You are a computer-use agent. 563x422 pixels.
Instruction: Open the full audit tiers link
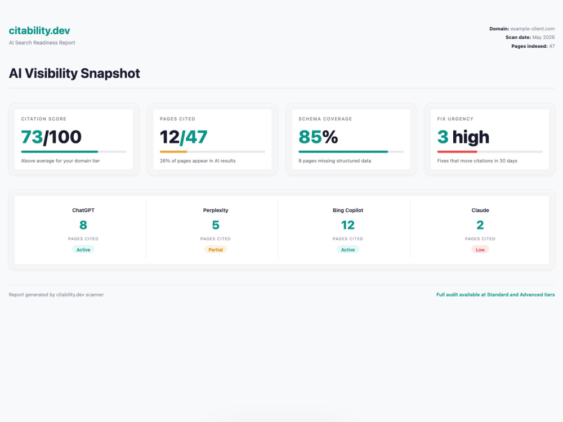click(495, 295)
